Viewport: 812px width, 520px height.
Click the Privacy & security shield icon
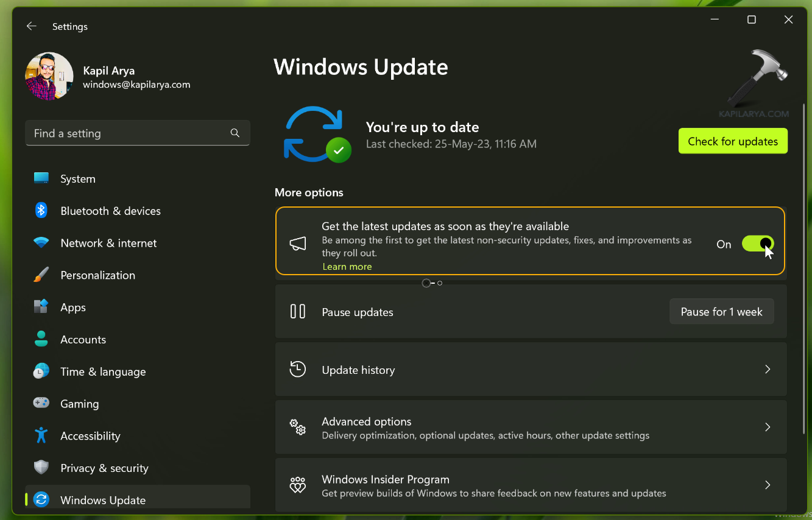[41, 468]
